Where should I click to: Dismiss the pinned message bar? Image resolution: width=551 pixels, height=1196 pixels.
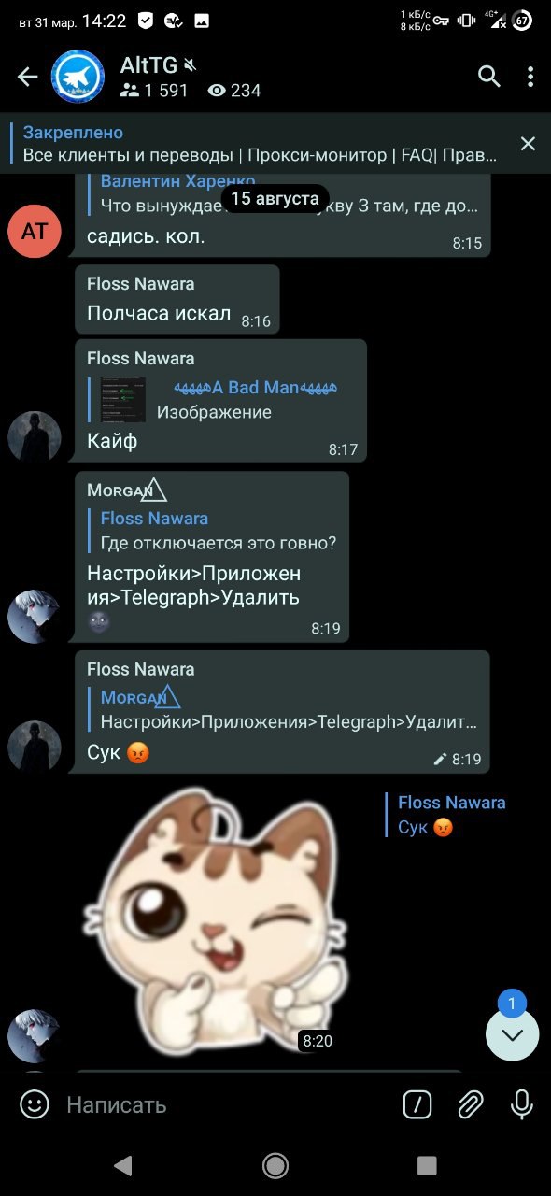coord(528,143)
